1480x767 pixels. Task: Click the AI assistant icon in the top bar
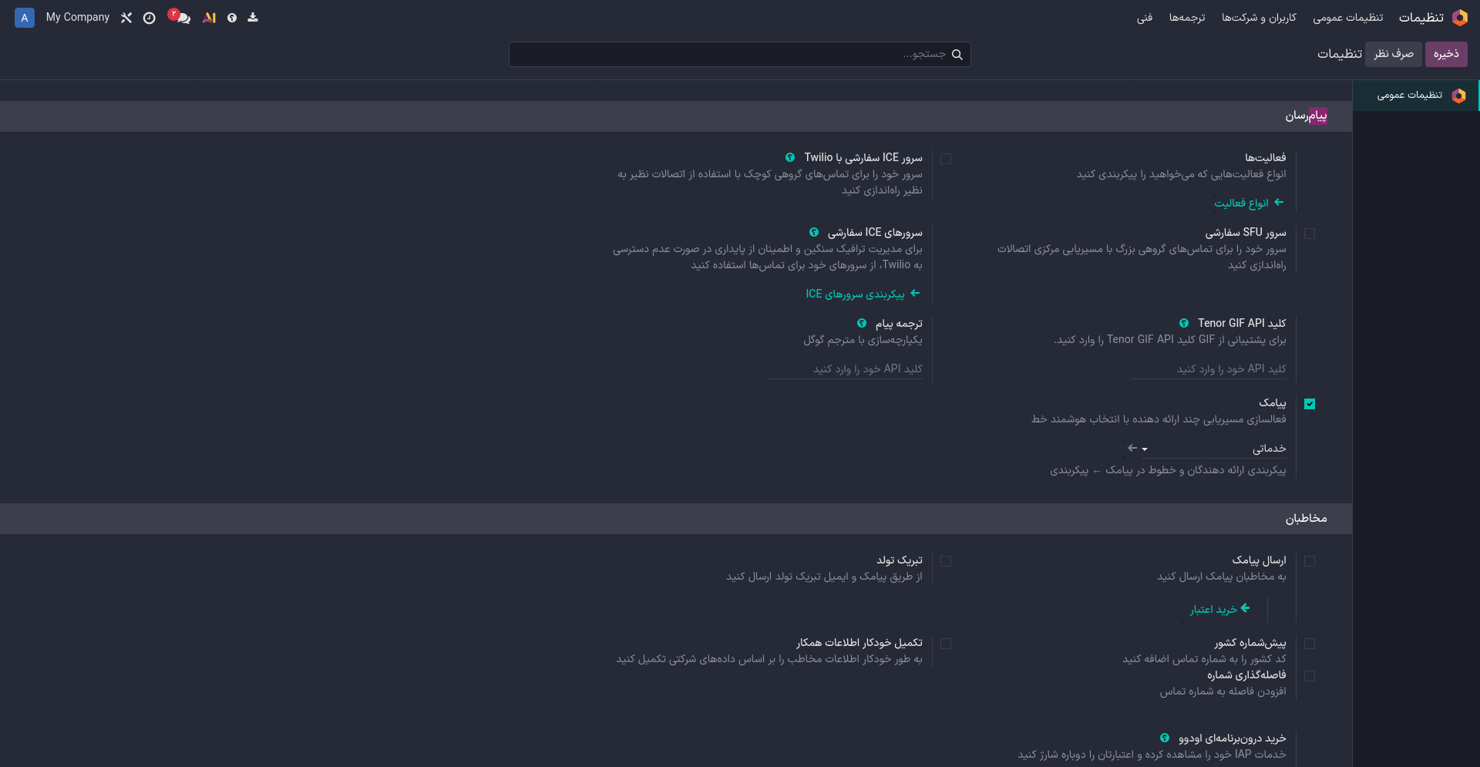pyautogui.click(x=209, y=18)
